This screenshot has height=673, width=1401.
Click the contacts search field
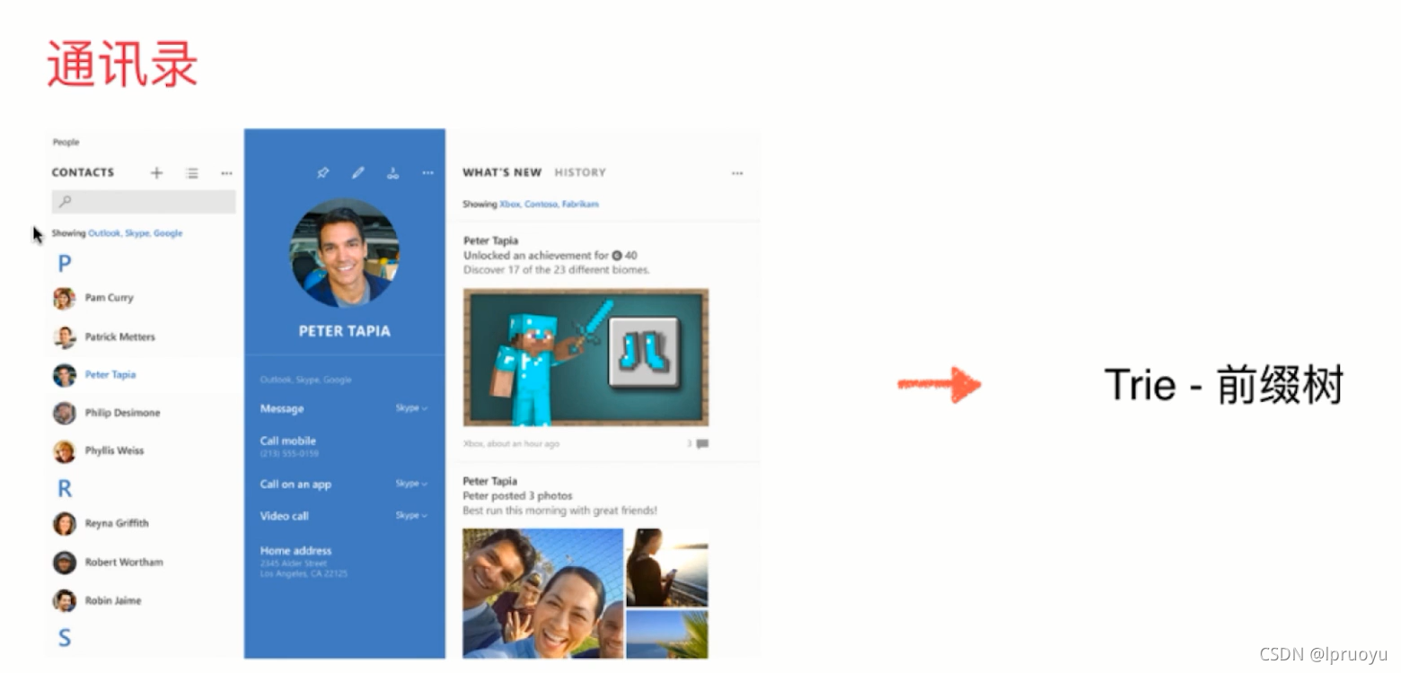(144, 201)
